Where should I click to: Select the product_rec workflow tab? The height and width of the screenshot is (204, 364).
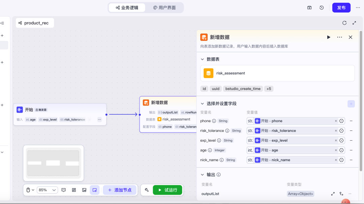coord(35,23)
